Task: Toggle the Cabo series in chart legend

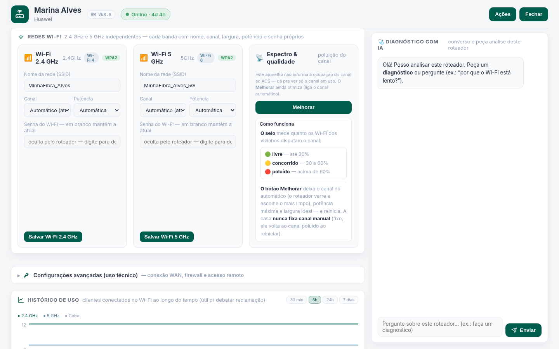Action: 72,316
